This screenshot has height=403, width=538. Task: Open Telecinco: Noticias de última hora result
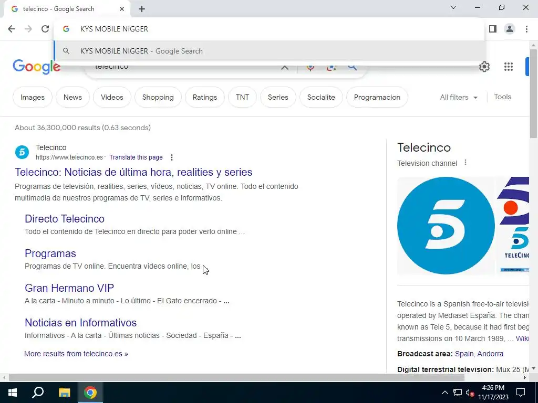point(133,172)
